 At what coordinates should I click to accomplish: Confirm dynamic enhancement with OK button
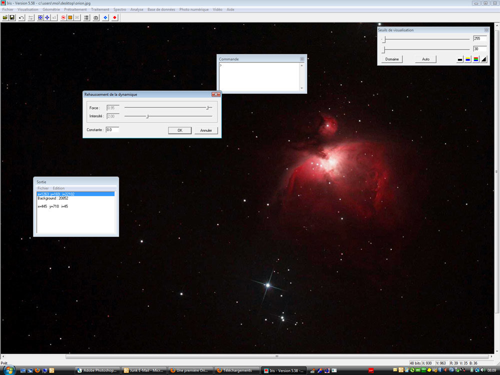coord(180,130)
